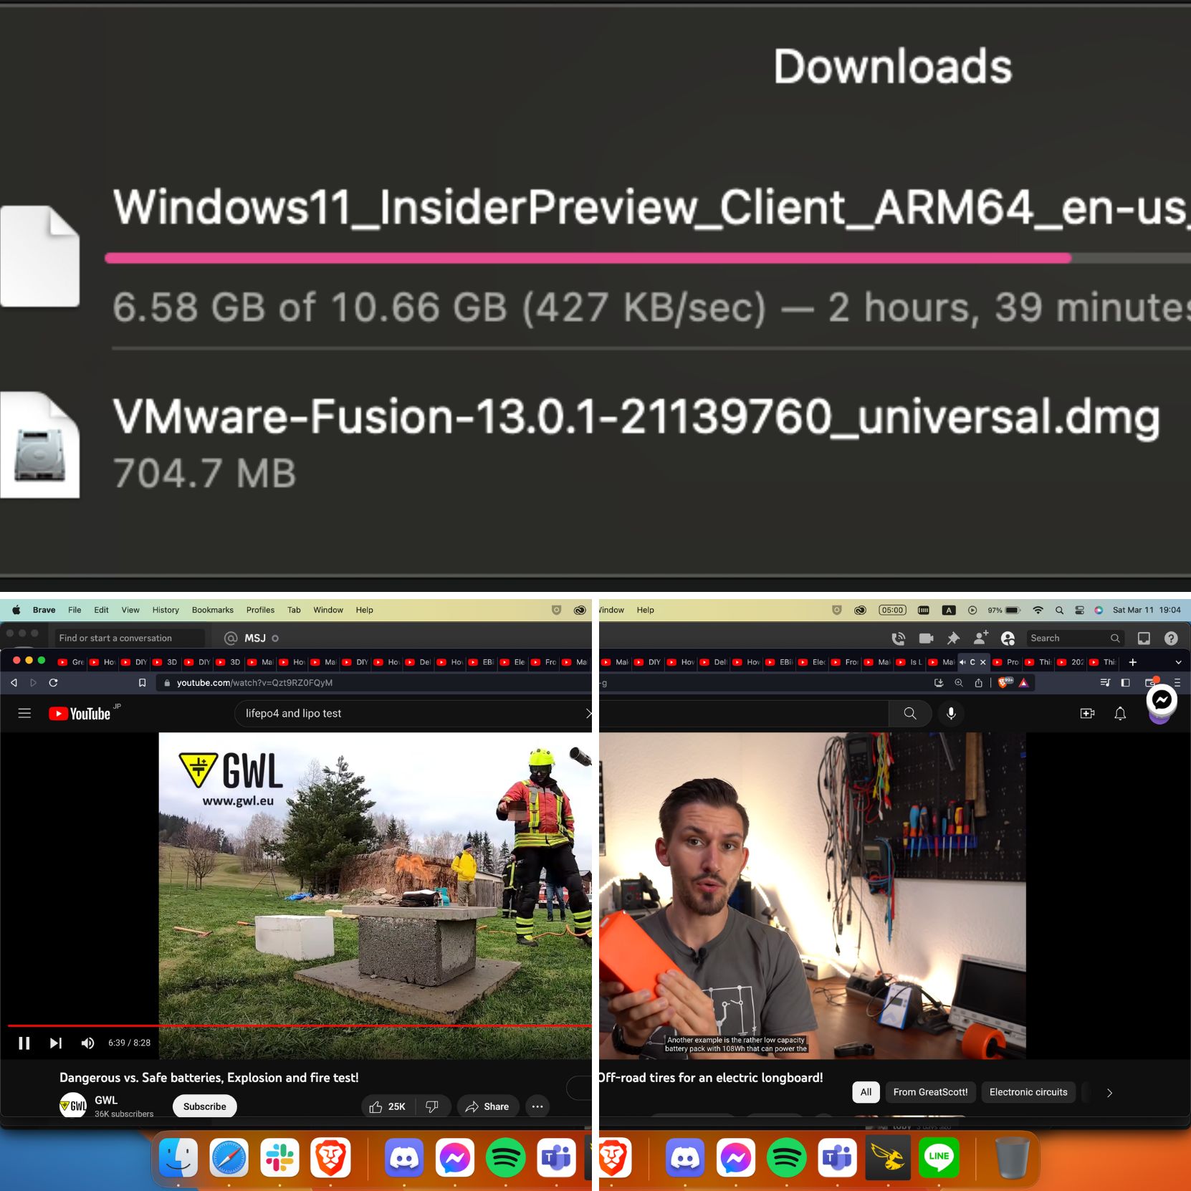Launch Safari from the Dock
This screenshot has height=1191, width=1191.
click(229, 1157)
